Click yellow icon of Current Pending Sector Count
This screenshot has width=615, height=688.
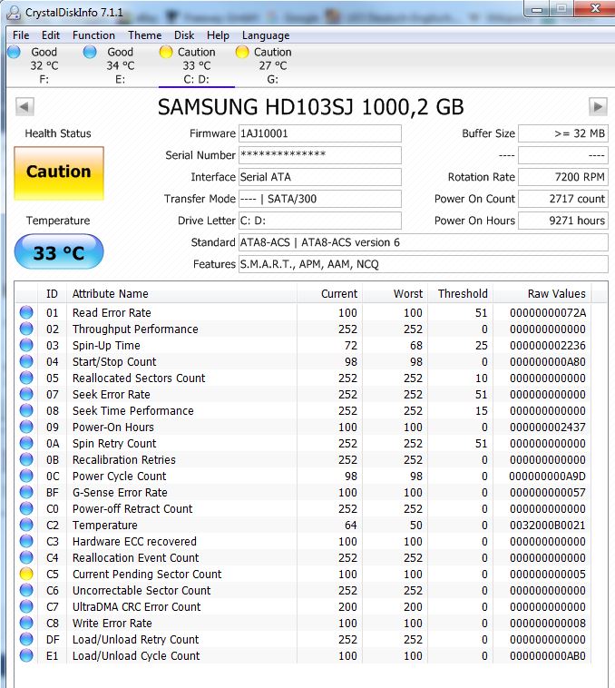click(26, 574)
